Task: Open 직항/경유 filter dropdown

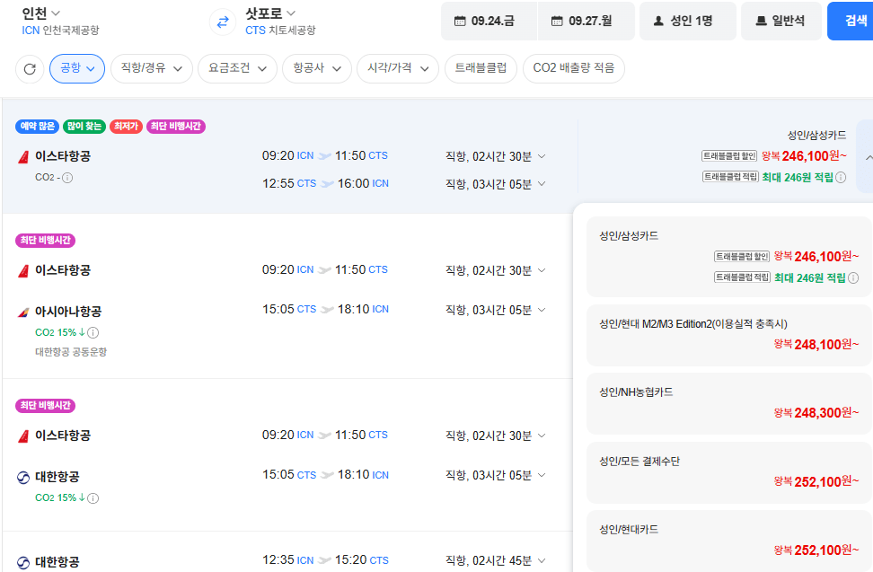Action: click(x=152, y=68)
